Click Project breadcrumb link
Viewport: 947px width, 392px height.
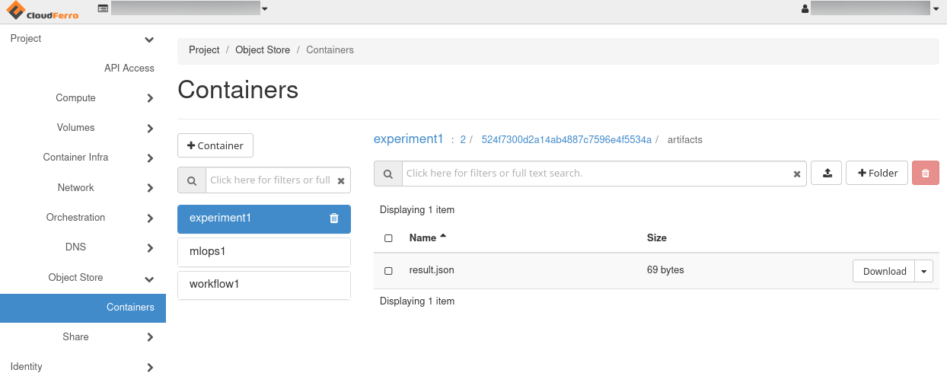pyautogui.click(x=204, y=50)
